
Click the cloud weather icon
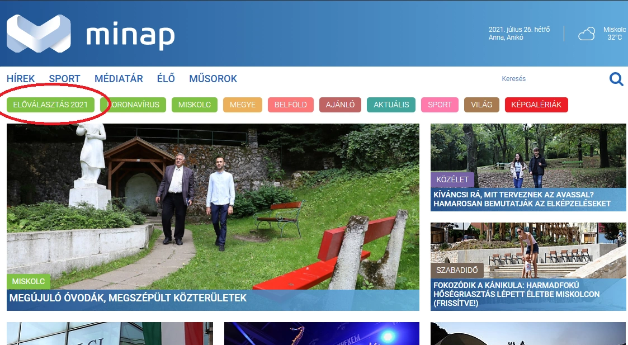pyautogui.click(x=586, y=34)
